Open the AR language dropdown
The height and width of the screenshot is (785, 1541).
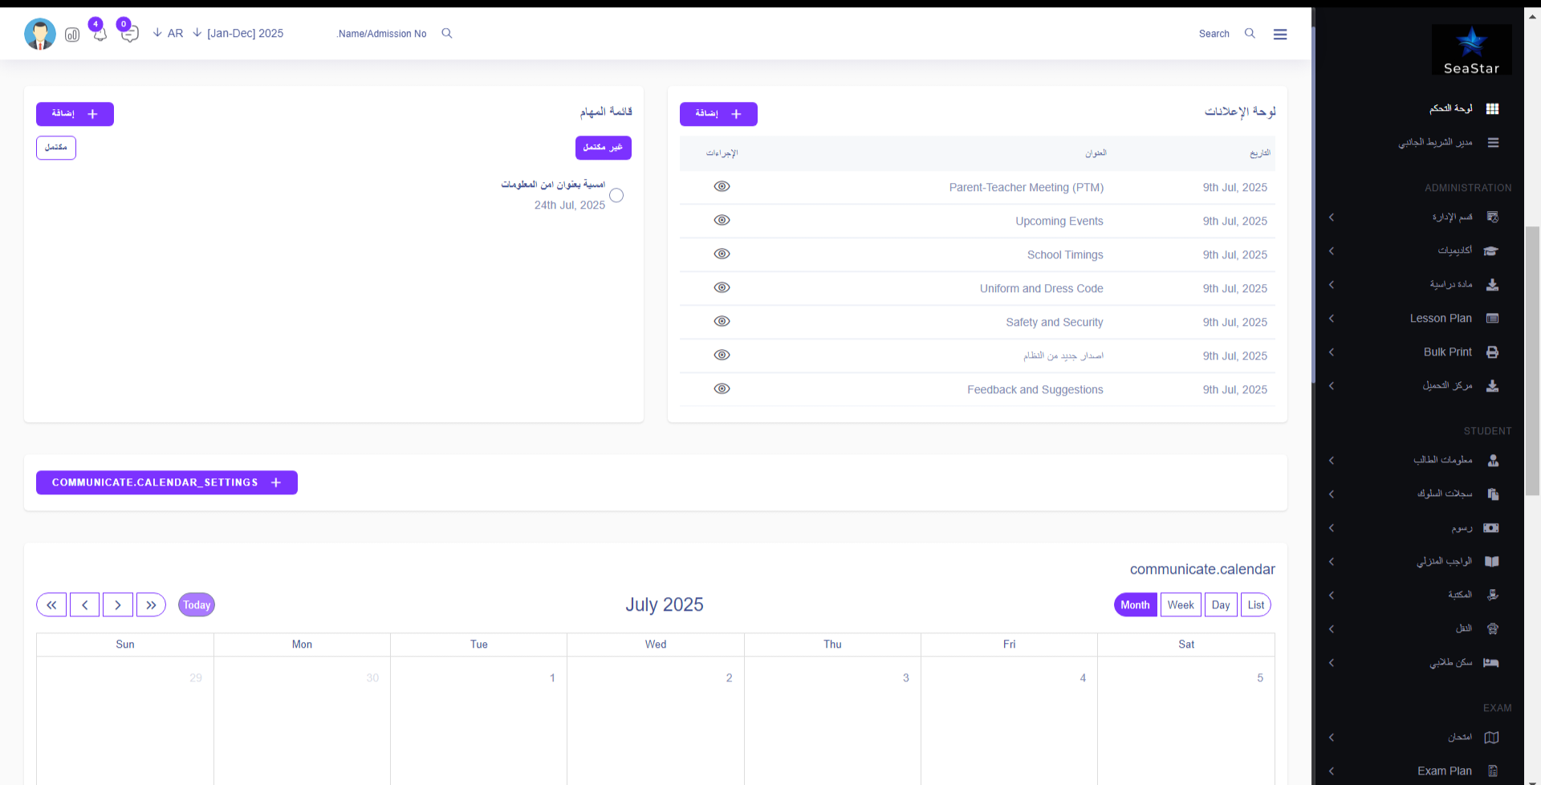tap(169, 34)
